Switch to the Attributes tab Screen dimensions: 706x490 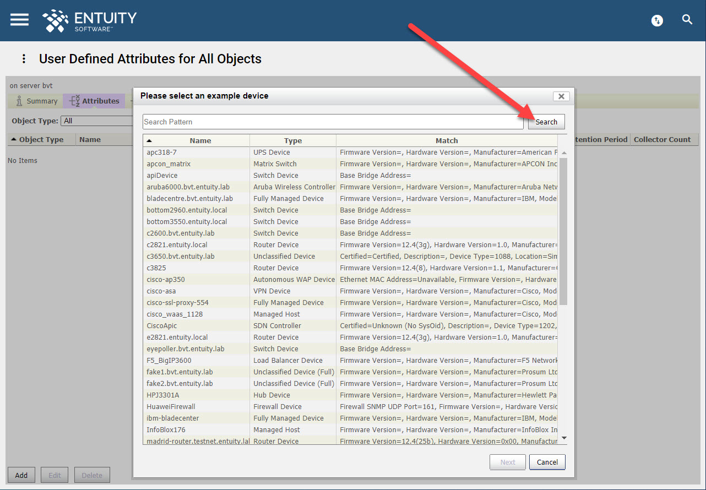(94, 101)
